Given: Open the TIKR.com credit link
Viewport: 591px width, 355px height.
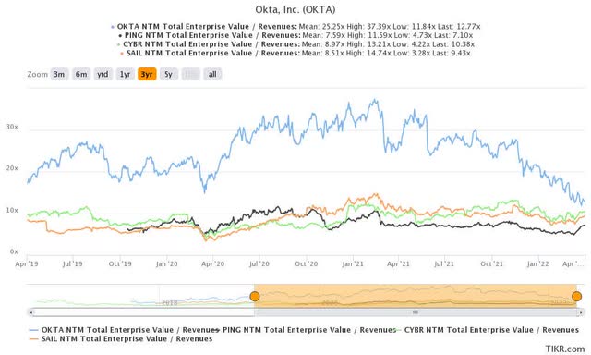Looking at the screenshot, I should tap(565, 349).
